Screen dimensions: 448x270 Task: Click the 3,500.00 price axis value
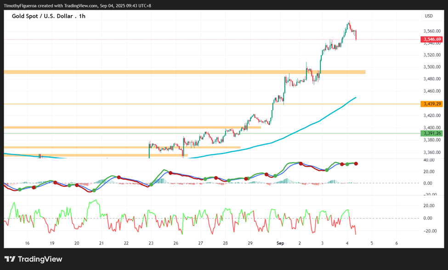[432, 67]
